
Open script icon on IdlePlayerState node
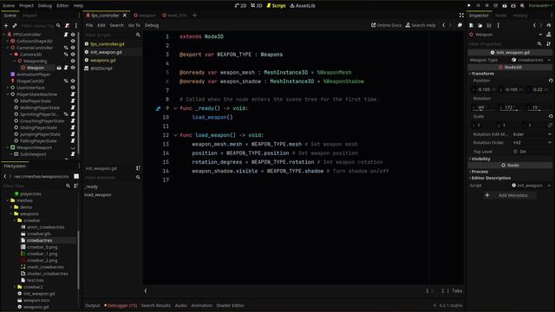point(73,101)
